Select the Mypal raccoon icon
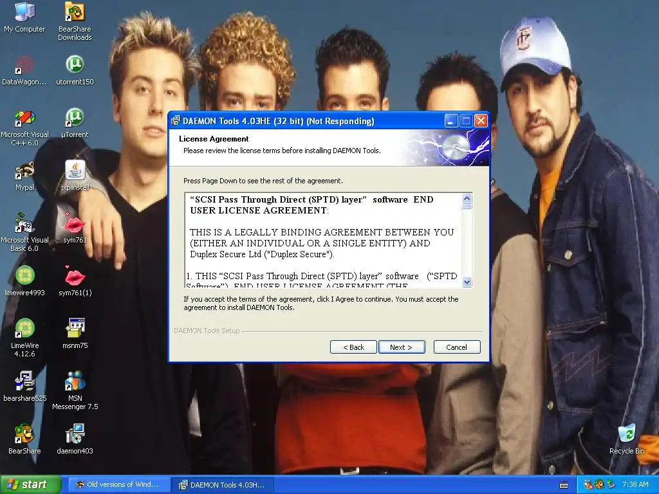The image size is (659, 494). click(x=24, y=176)
